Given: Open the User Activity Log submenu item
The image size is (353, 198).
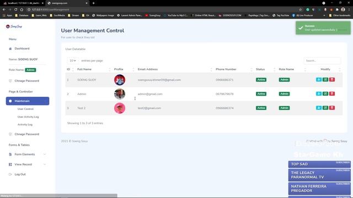Looking at the screenshot, I should pos(28,117).
